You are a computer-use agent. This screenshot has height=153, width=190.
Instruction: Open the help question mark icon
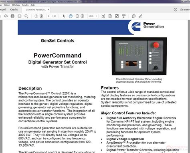(x=176, y=10)
